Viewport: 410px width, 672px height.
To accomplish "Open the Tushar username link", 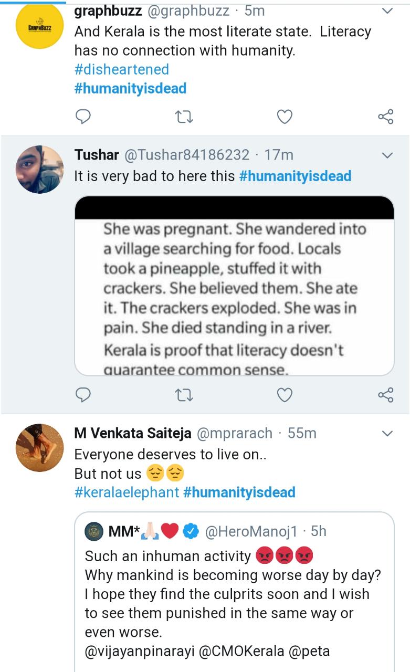I will (96, 155).
